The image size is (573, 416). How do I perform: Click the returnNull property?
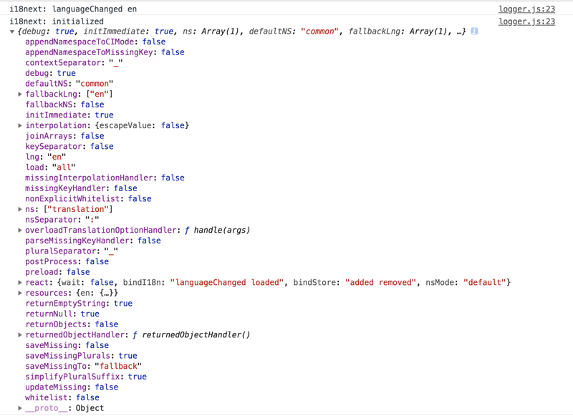point(62,314)
